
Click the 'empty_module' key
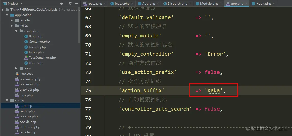140,36
